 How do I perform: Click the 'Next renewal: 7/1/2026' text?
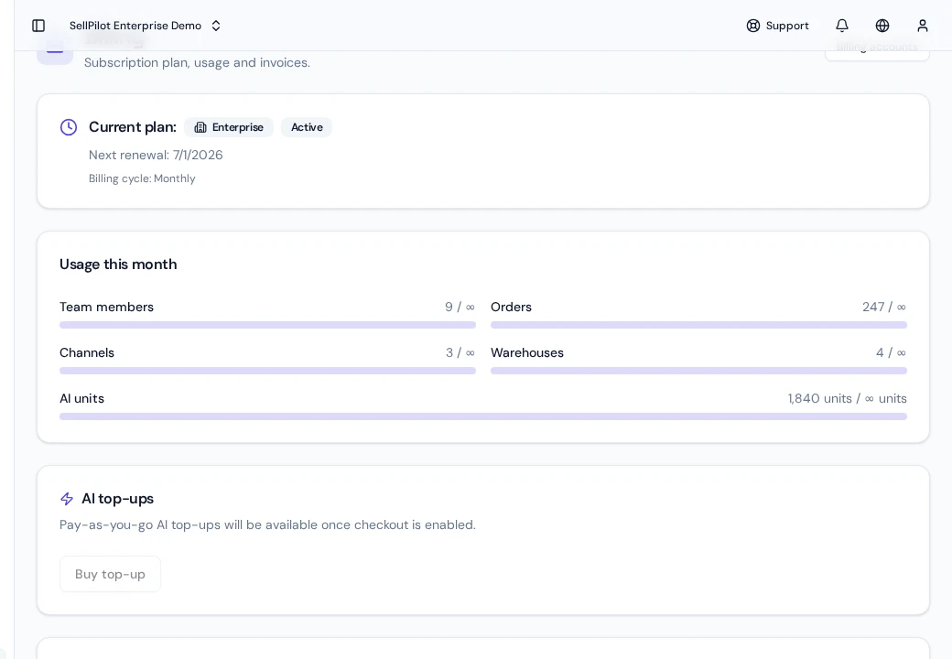point(156,155)
